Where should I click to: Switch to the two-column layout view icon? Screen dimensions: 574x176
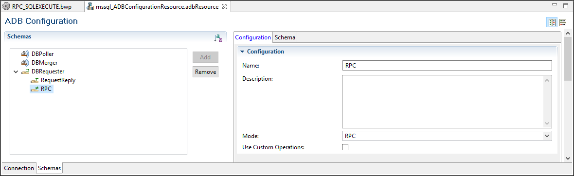coord(552,23)
